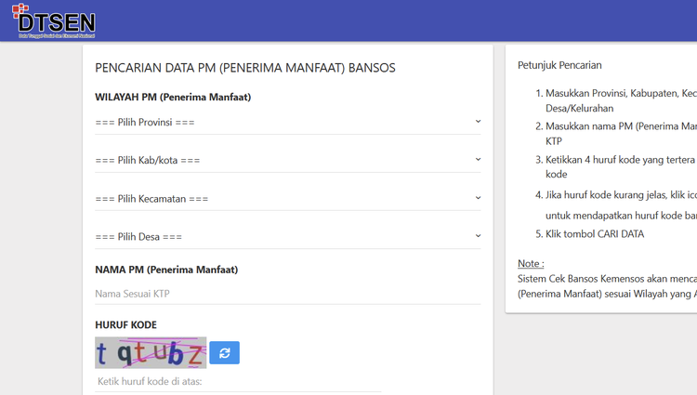Image resolution: width=697 pixels, height=395 pixels.
Task: Click the arrow beside Pilih Kab/kota
Action: 478,160
